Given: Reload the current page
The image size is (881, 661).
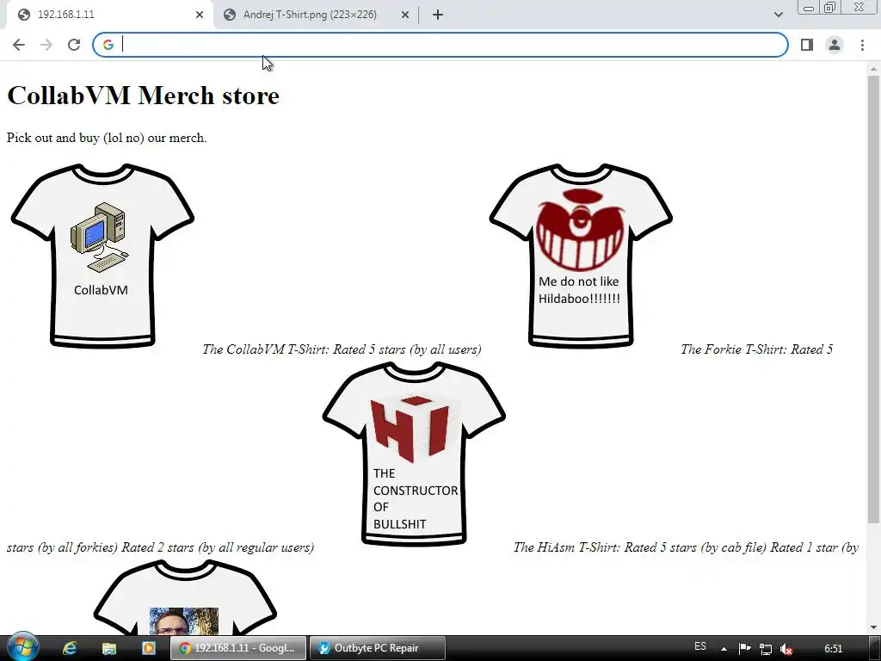Looking at the screenshot, I should (x=74, y=45).
